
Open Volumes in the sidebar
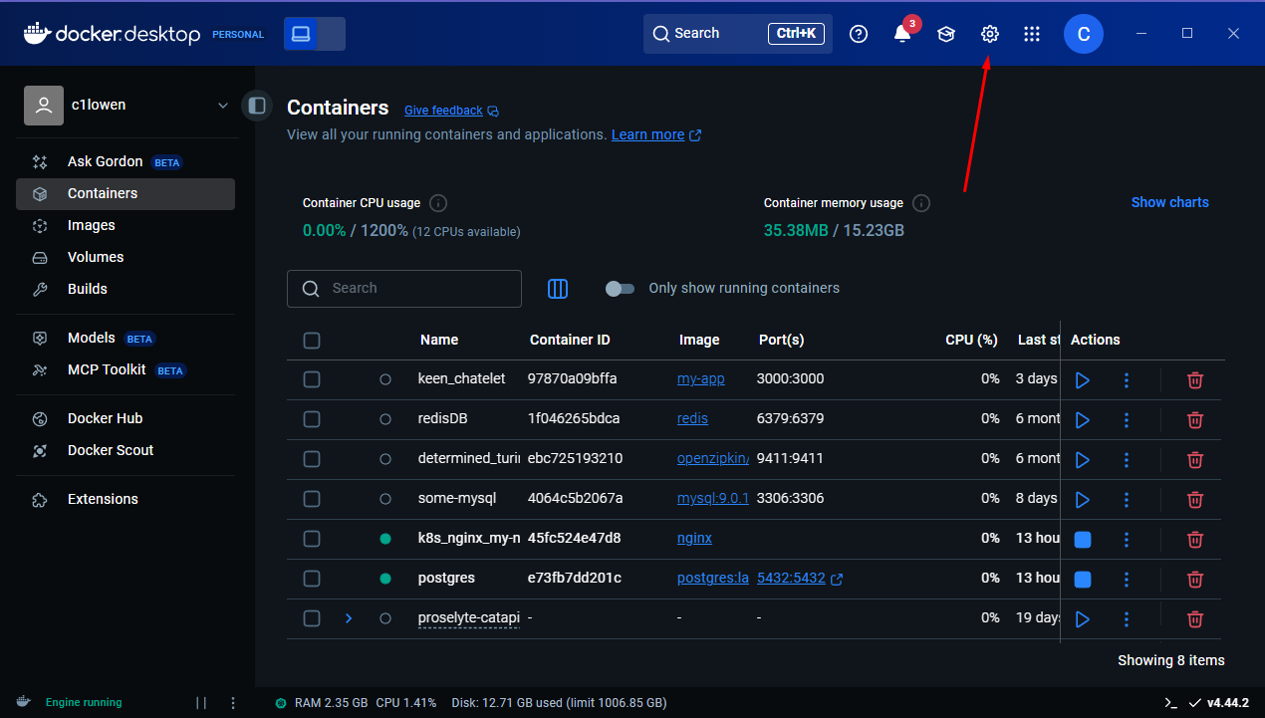tap(96, 257)
